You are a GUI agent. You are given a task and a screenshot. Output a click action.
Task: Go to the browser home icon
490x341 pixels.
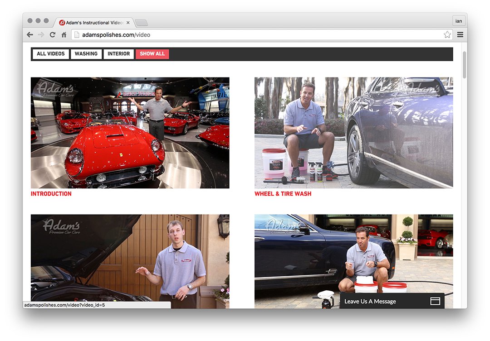click(64, 35)
